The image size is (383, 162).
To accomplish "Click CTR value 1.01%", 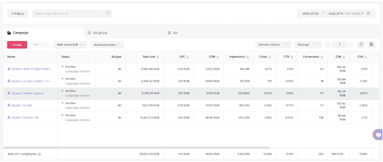I will click(x=290, y=69).
